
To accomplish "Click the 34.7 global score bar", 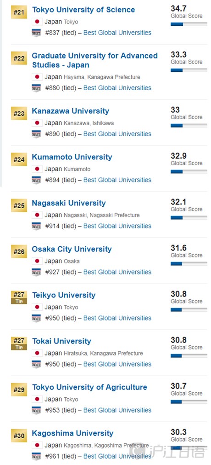I will 189,24.
